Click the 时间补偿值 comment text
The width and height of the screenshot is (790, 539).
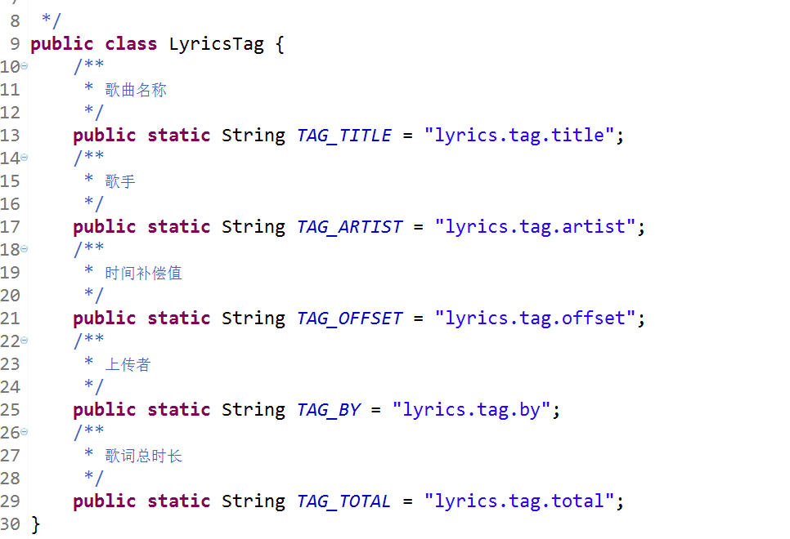click(143, 273)
